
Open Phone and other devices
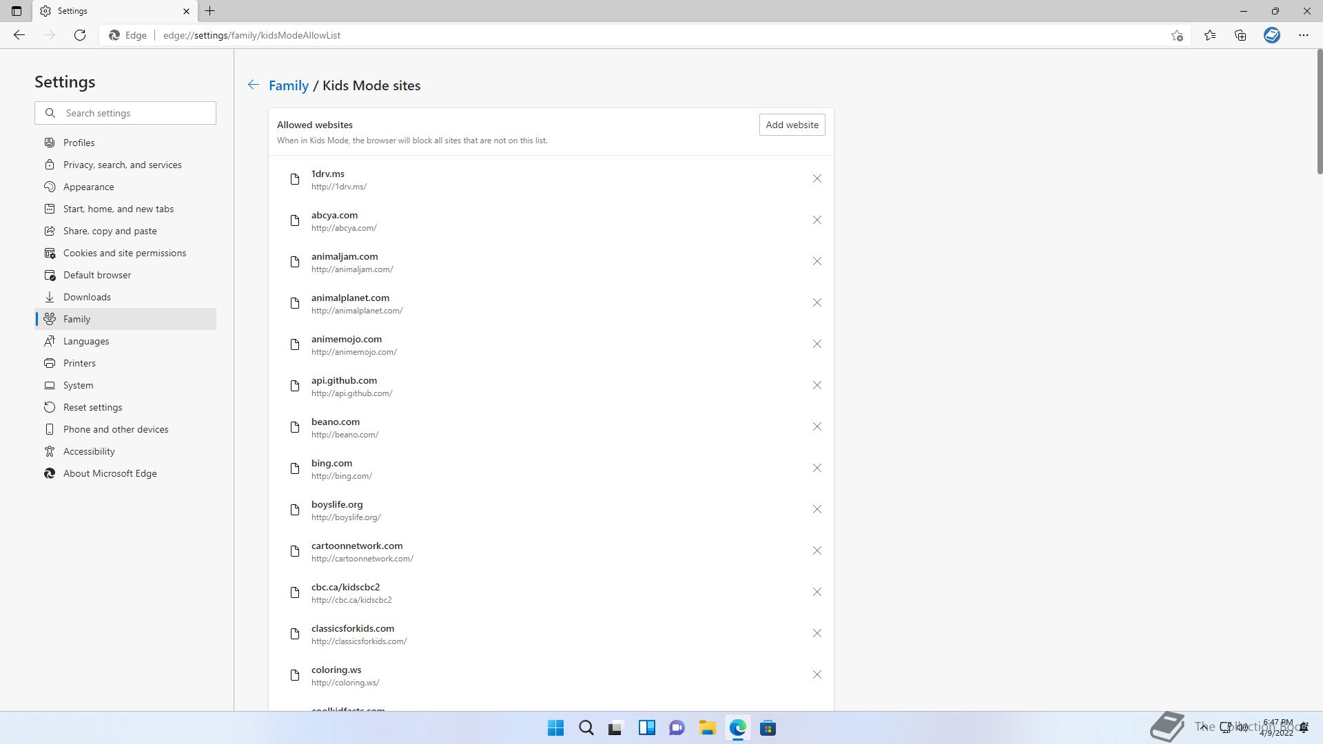coord(125,429)
